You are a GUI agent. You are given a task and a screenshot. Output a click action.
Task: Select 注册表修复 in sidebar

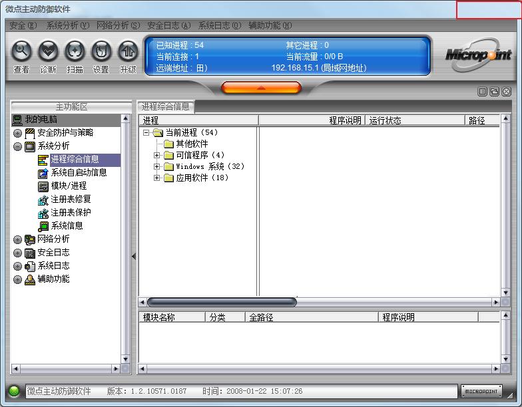[x=71, y=200]
